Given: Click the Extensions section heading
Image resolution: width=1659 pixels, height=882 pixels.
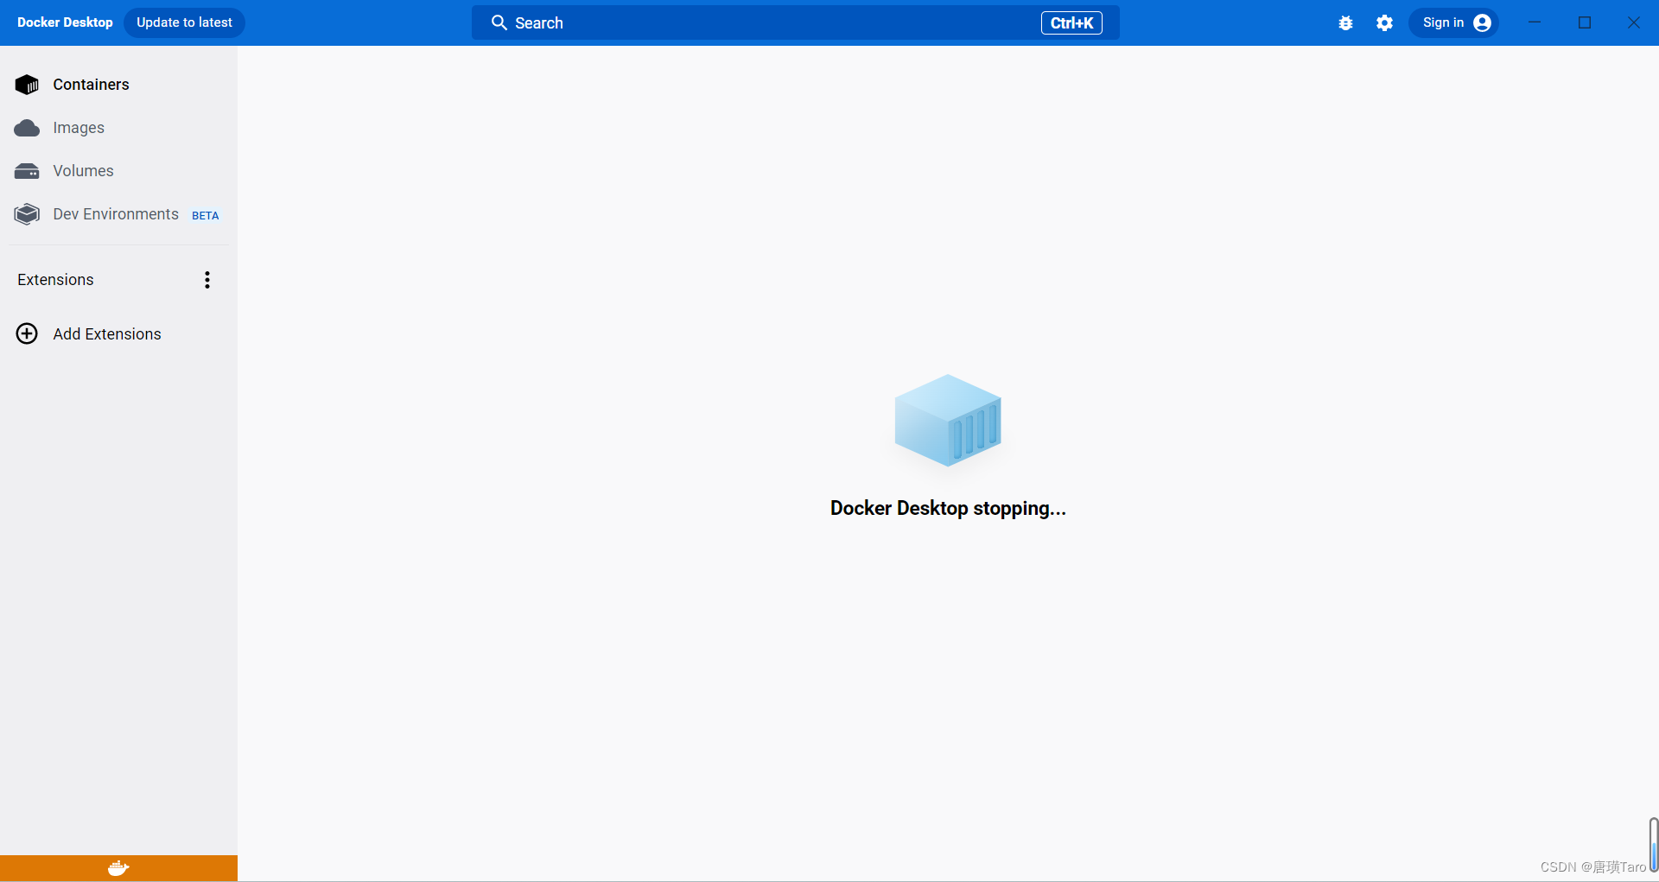Looking at the screenshot, I should (55, 280).
